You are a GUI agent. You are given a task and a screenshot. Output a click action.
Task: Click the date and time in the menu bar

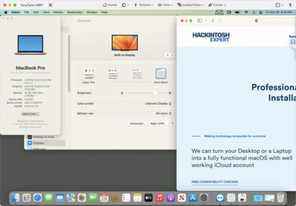[x=279, y=12]
